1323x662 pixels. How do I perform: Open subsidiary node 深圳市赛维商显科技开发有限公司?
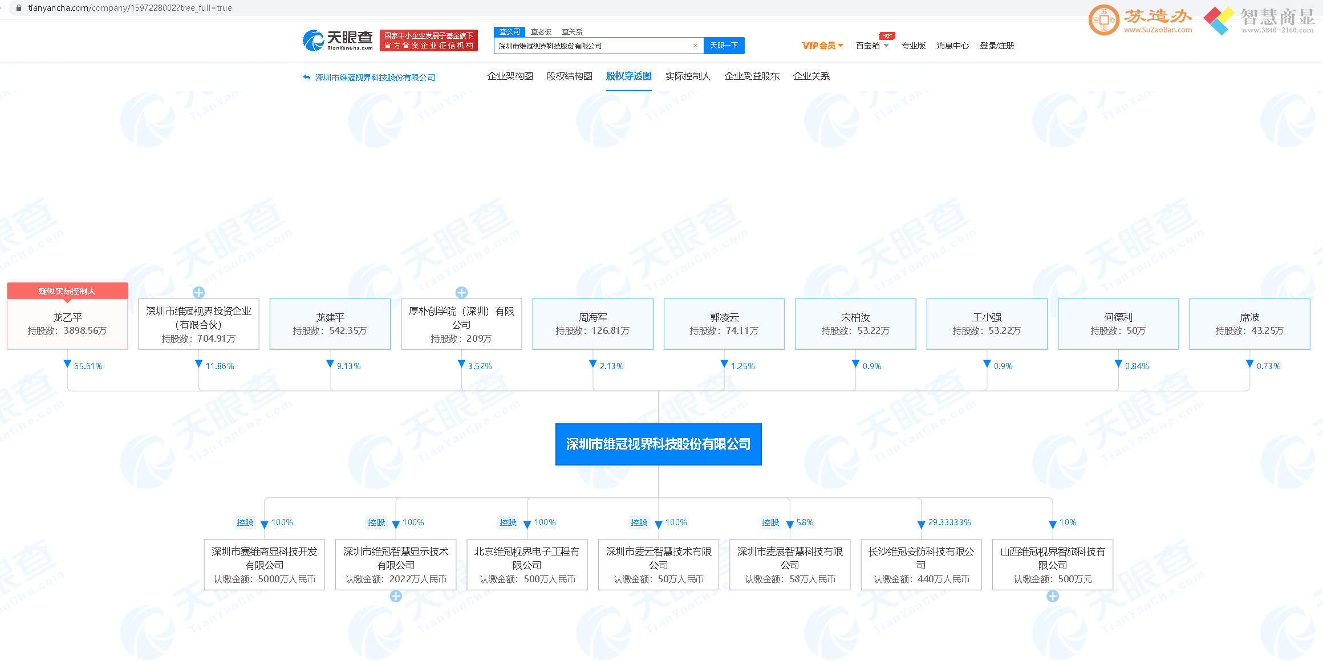[x=265, y=565]
